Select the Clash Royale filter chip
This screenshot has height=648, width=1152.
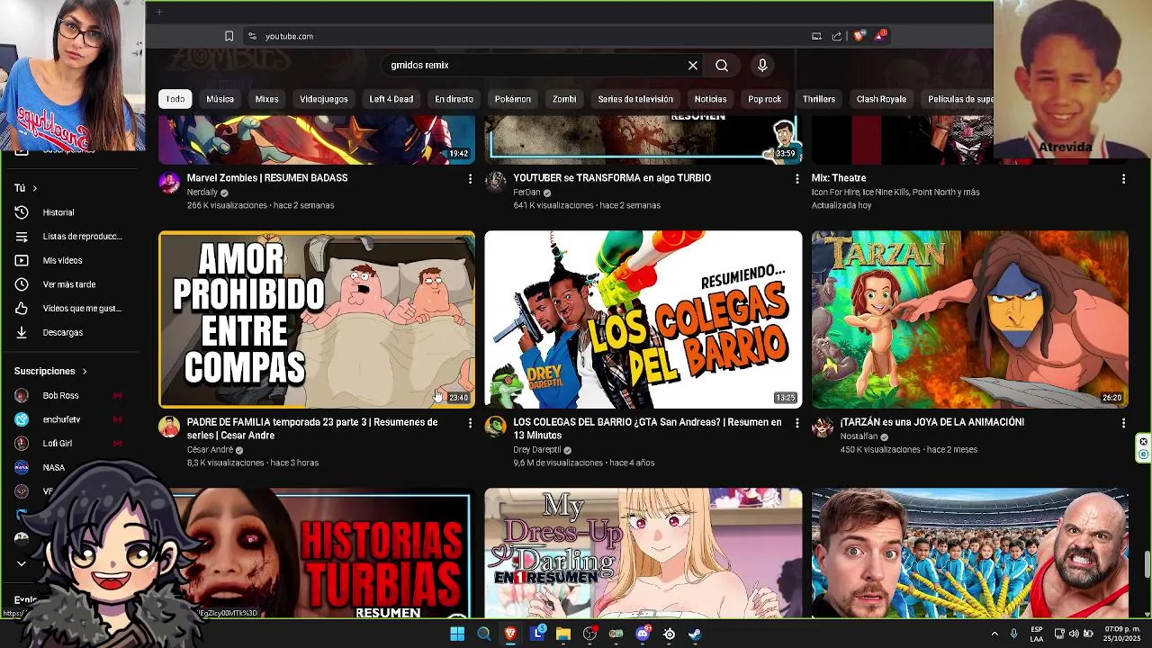point(881,99)
